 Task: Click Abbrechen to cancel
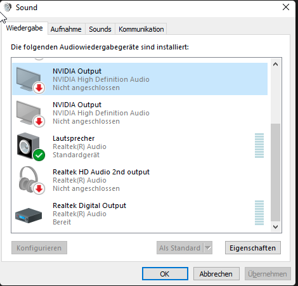[x=216, y=274]
